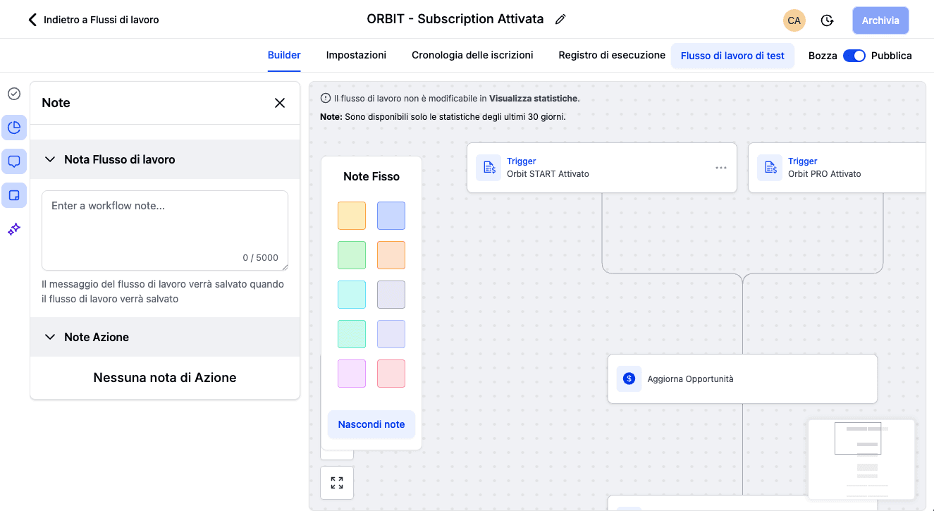This screenshot has height=511, width=934.
Task: Select the Aggiorna Opportunità action node
Action: [x=742, y=378]
